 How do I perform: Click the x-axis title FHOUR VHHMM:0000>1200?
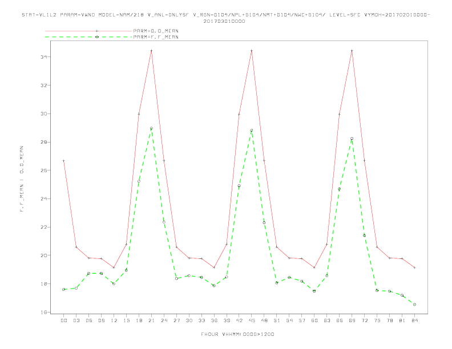tap(237, 334)
